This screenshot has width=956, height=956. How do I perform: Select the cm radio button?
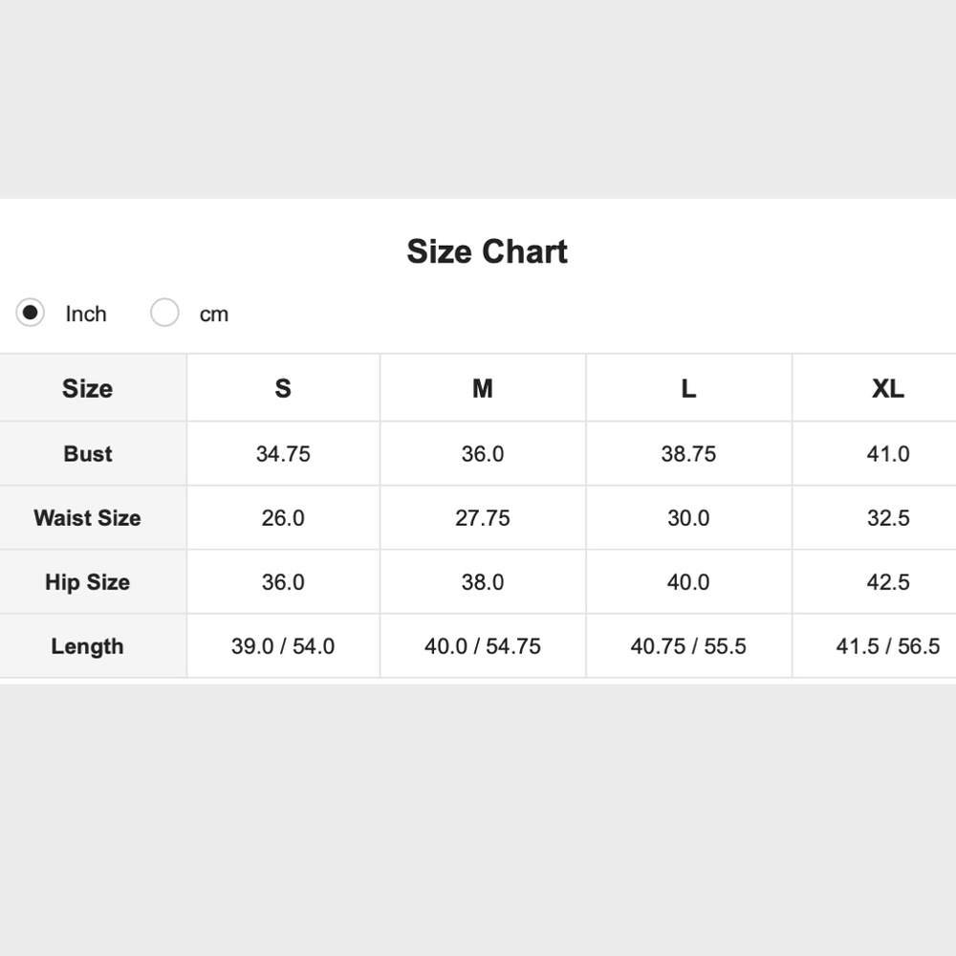(164, 313)
